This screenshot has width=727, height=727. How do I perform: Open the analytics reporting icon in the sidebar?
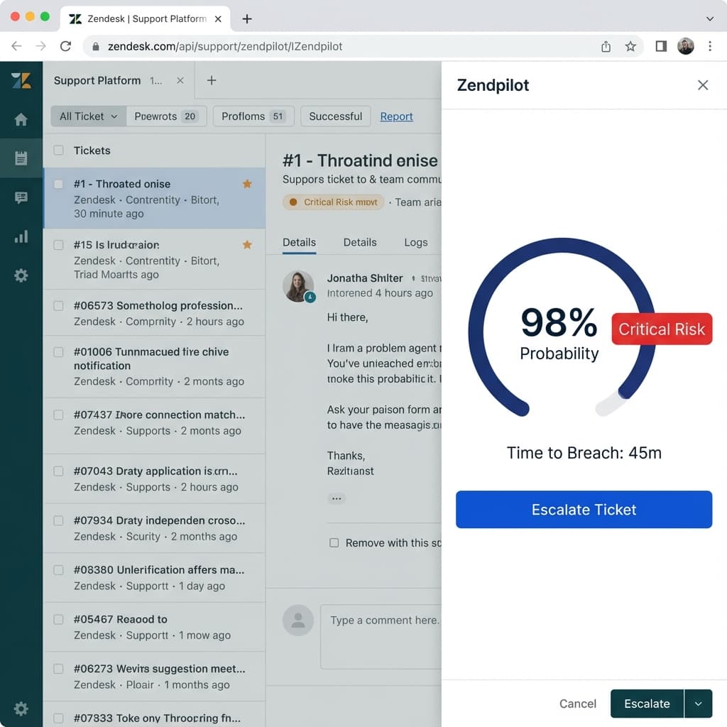[21, 236]
